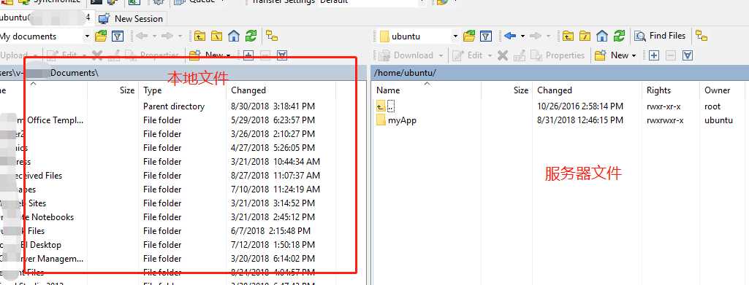Refresh the local panel listing
This screenshot has height=285, width=749.
[251, 36]
